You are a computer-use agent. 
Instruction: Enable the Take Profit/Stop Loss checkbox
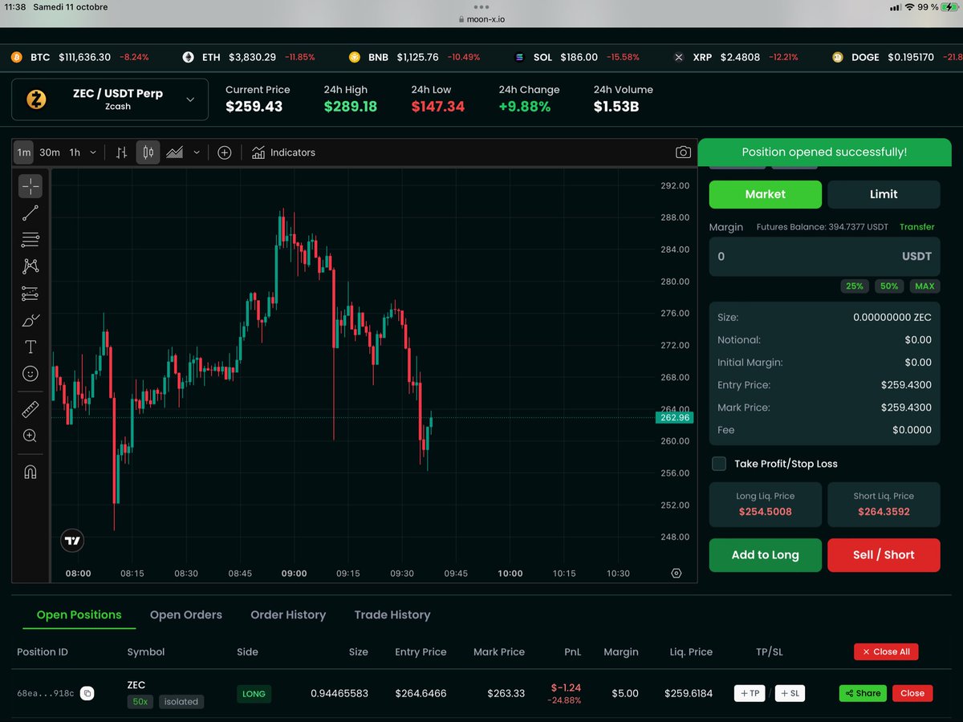[x=719, y=464]
